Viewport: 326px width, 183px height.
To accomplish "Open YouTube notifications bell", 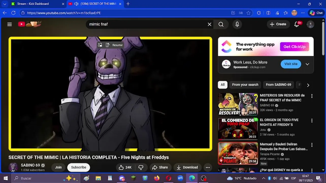I will pyautogui.click(x=297, y=24).
